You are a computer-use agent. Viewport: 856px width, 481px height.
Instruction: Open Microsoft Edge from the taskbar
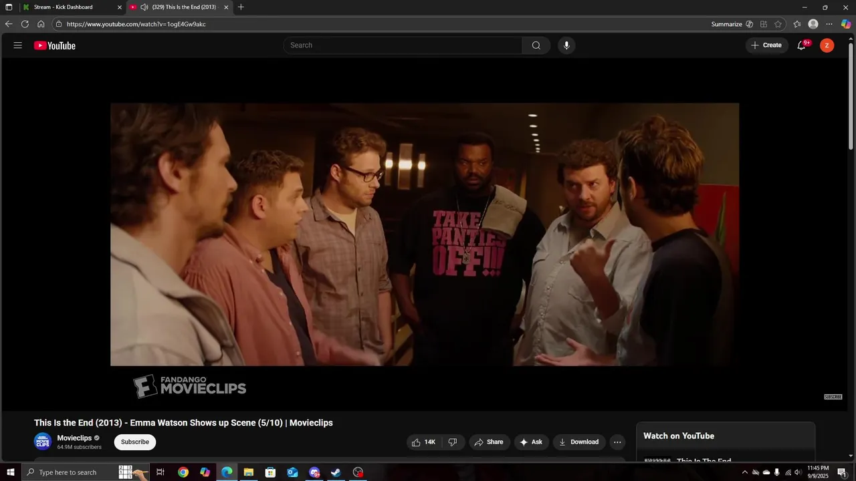coord(227,472)
